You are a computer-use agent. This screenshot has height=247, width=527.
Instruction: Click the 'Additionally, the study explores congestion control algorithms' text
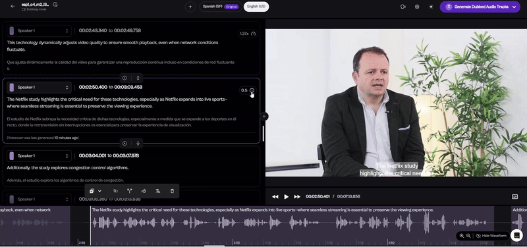click(x=68, y=168)
